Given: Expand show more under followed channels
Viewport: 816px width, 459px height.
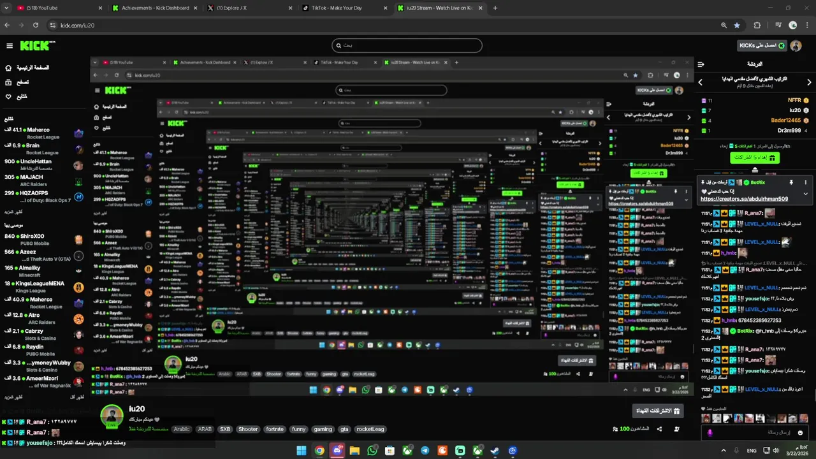Looking at the screenshot, I should tap(13, 211).
